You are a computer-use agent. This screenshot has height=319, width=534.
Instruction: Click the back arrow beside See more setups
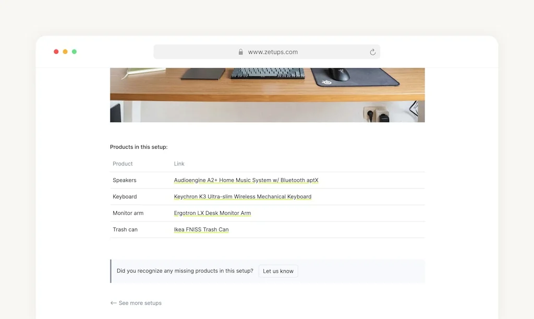[x=113, y=303]
